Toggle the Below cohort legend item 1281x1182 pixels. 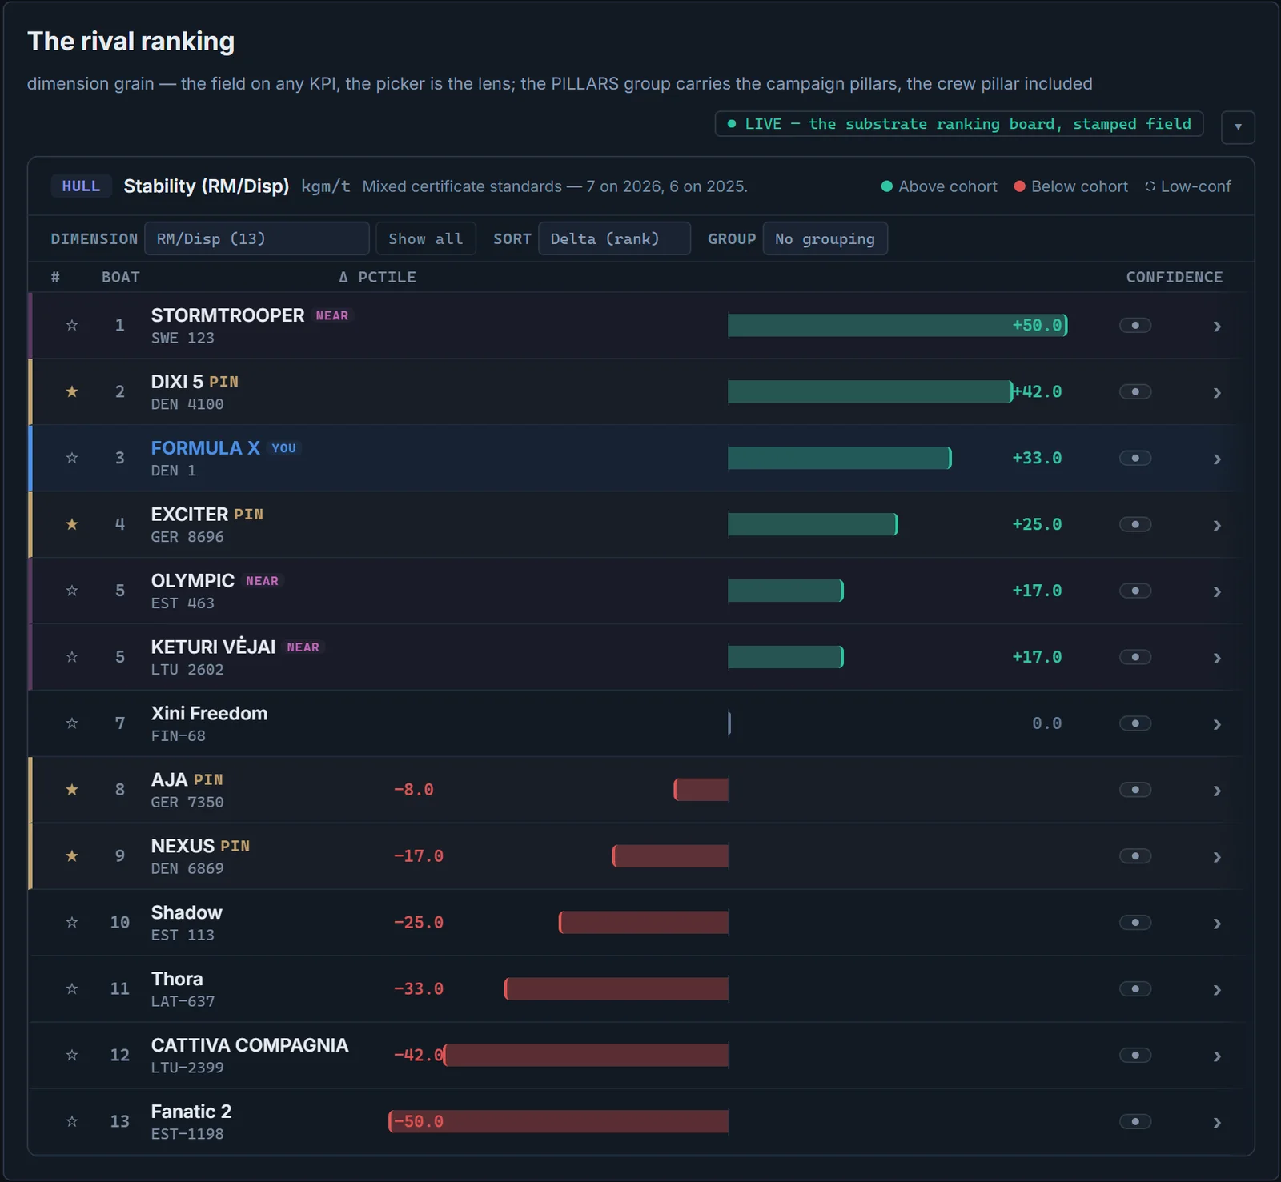[x=1071, y=186]
